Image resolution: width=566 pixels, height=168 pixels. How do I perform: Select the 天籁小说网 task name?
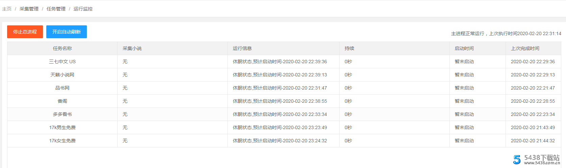coord(62,75)
